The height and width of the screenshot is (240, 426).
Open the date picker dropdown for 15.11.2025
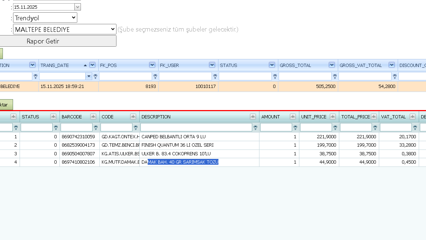tap(77, 7)
